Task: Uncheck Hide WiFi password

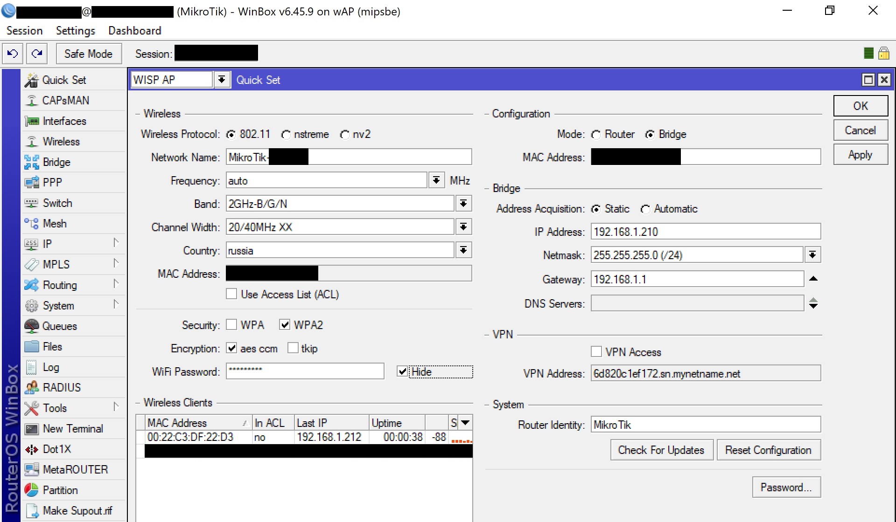Action: 402,371
